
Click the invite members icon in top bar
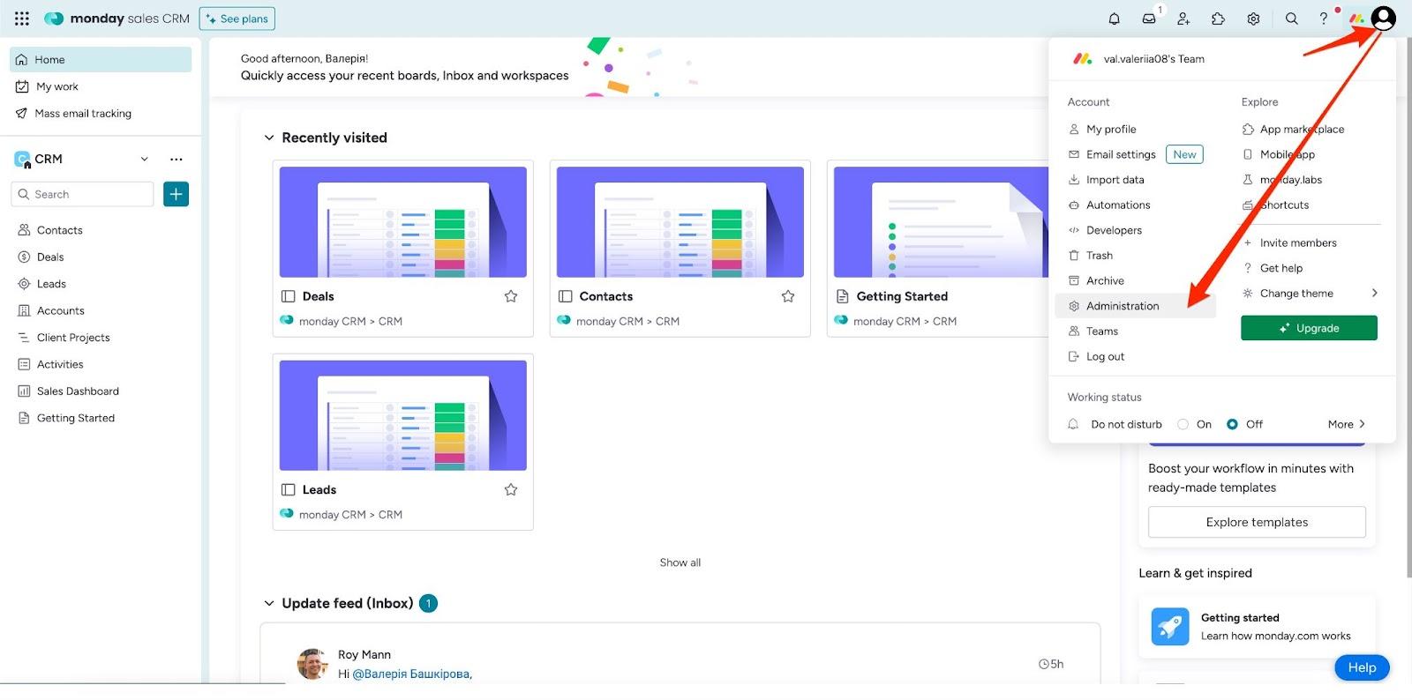[x=1183, y=19]
